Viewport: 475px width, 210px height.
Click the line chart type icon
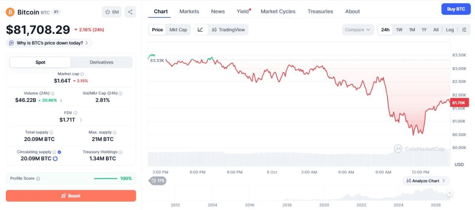[200, 30]
